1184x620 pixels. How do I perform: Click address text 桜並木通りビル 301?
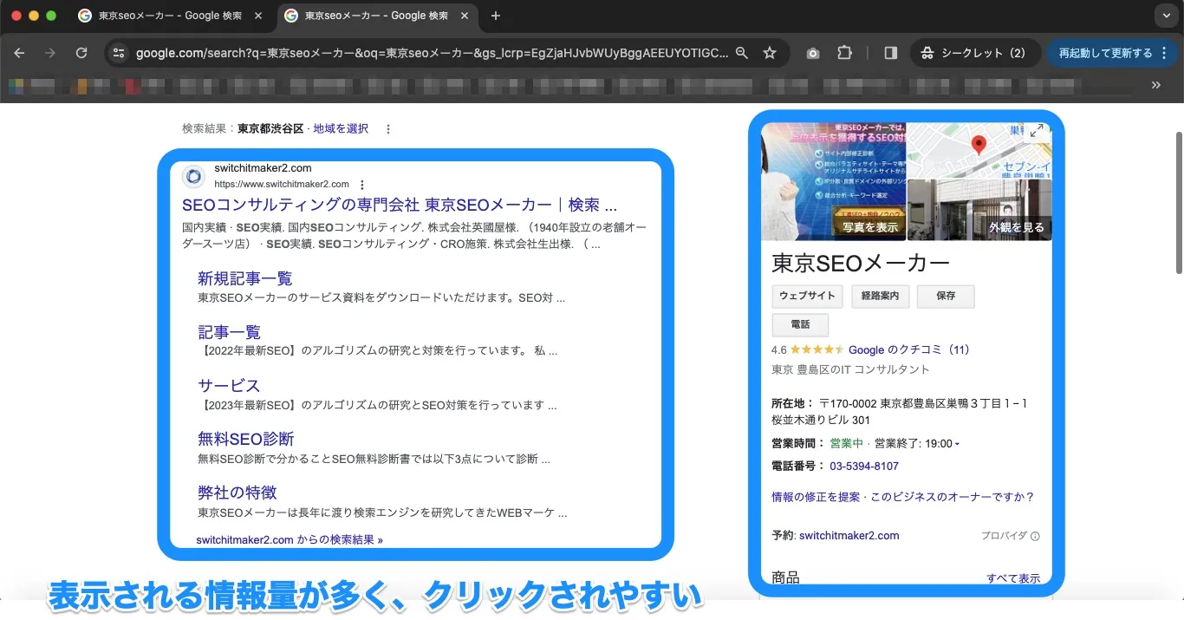821,421
